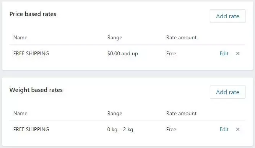This screenshot has width=255, height=148.
Task: Click Name column header in Price based rates
Action: [x=20, y=37]
